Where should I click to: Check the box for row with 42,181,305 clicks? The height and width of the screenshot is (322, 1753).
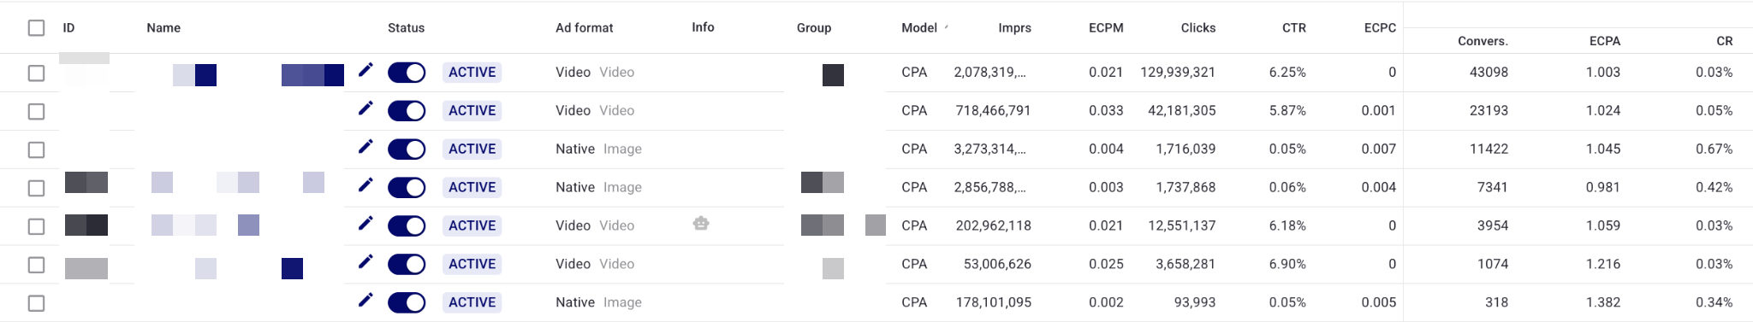(x=36, y=111)
